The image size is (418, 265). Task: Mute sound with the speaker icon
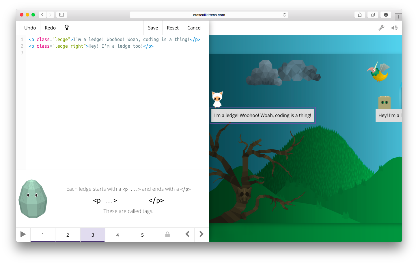pos(394,28)
